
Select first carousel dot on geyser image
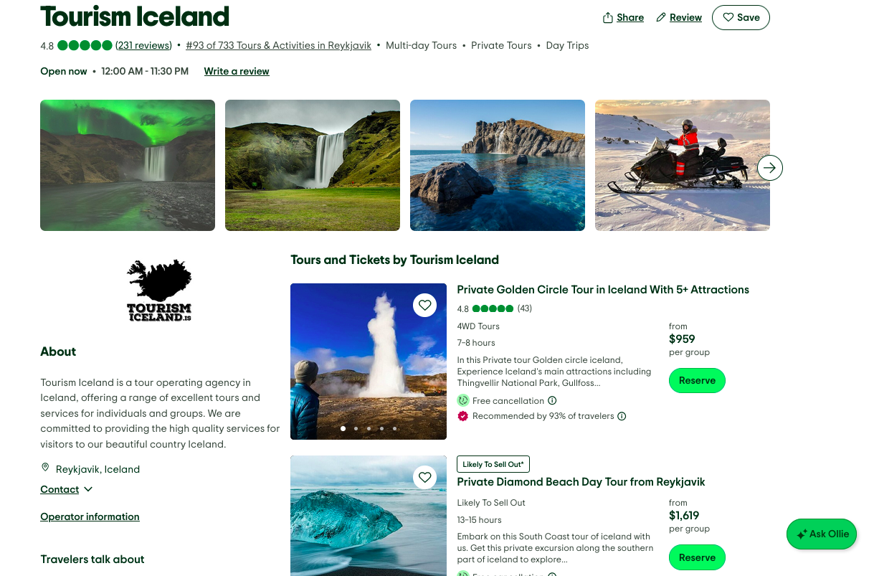point(343,428)
